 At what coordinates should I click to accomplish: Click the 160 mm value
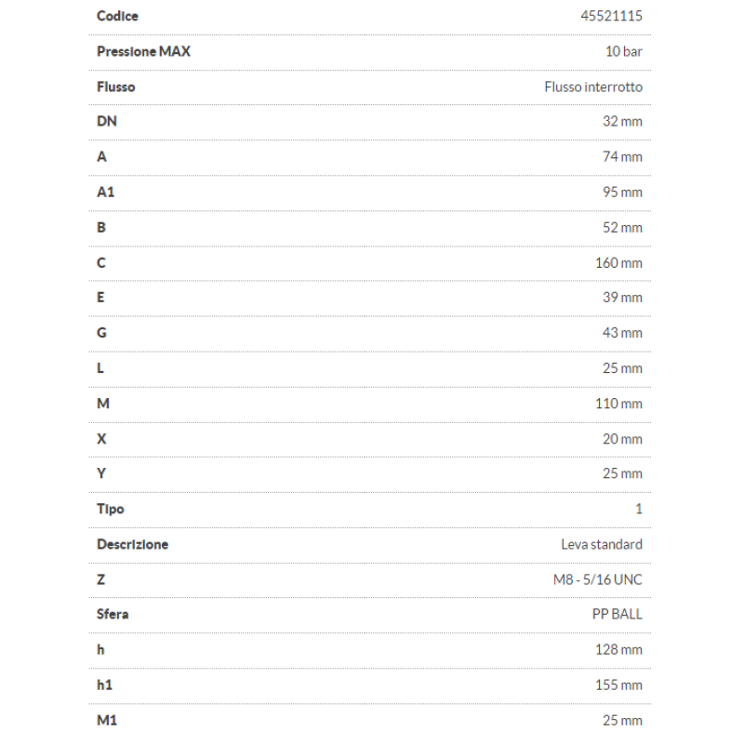click(618, 262)
